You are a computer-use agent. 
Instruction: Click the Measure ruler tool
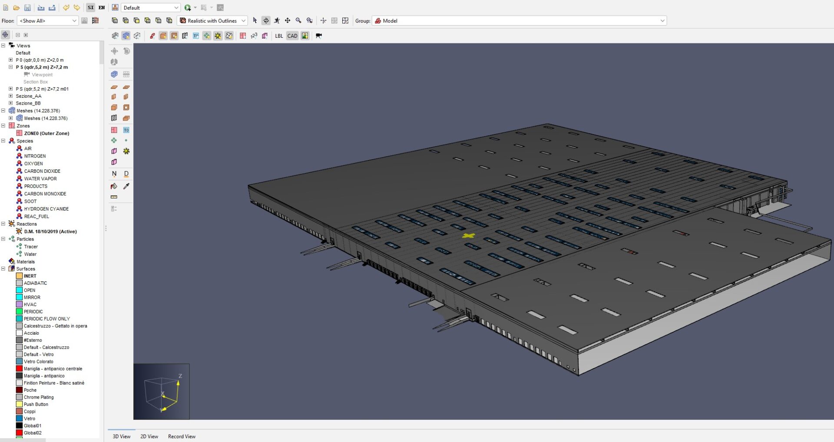(114, 197)
